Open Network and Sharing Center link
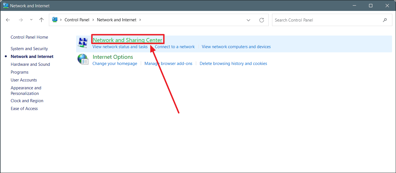Viewport: 396px width, 173px height. click(128, 40)
